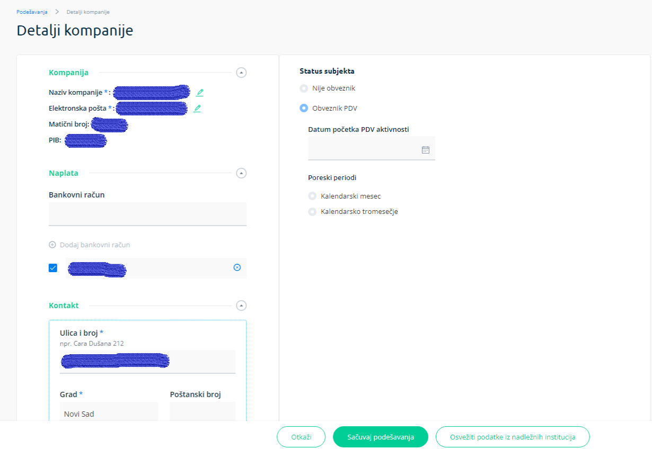Collapse the Kontakt section
652x449 pixels.
[241, 306]
